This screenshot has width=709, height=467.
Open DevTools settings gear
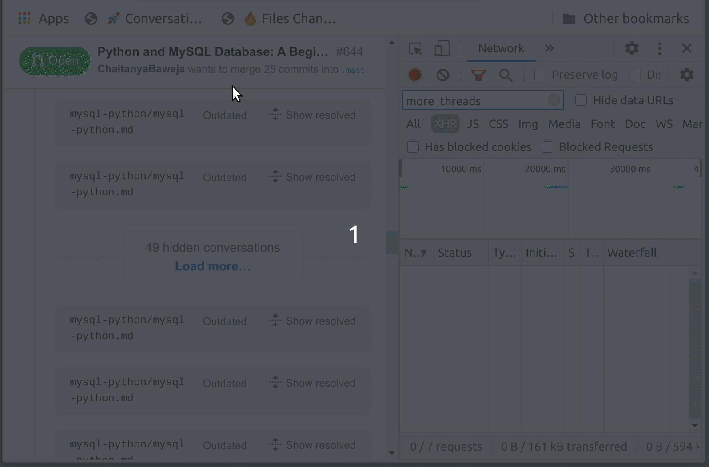point(632,48)
